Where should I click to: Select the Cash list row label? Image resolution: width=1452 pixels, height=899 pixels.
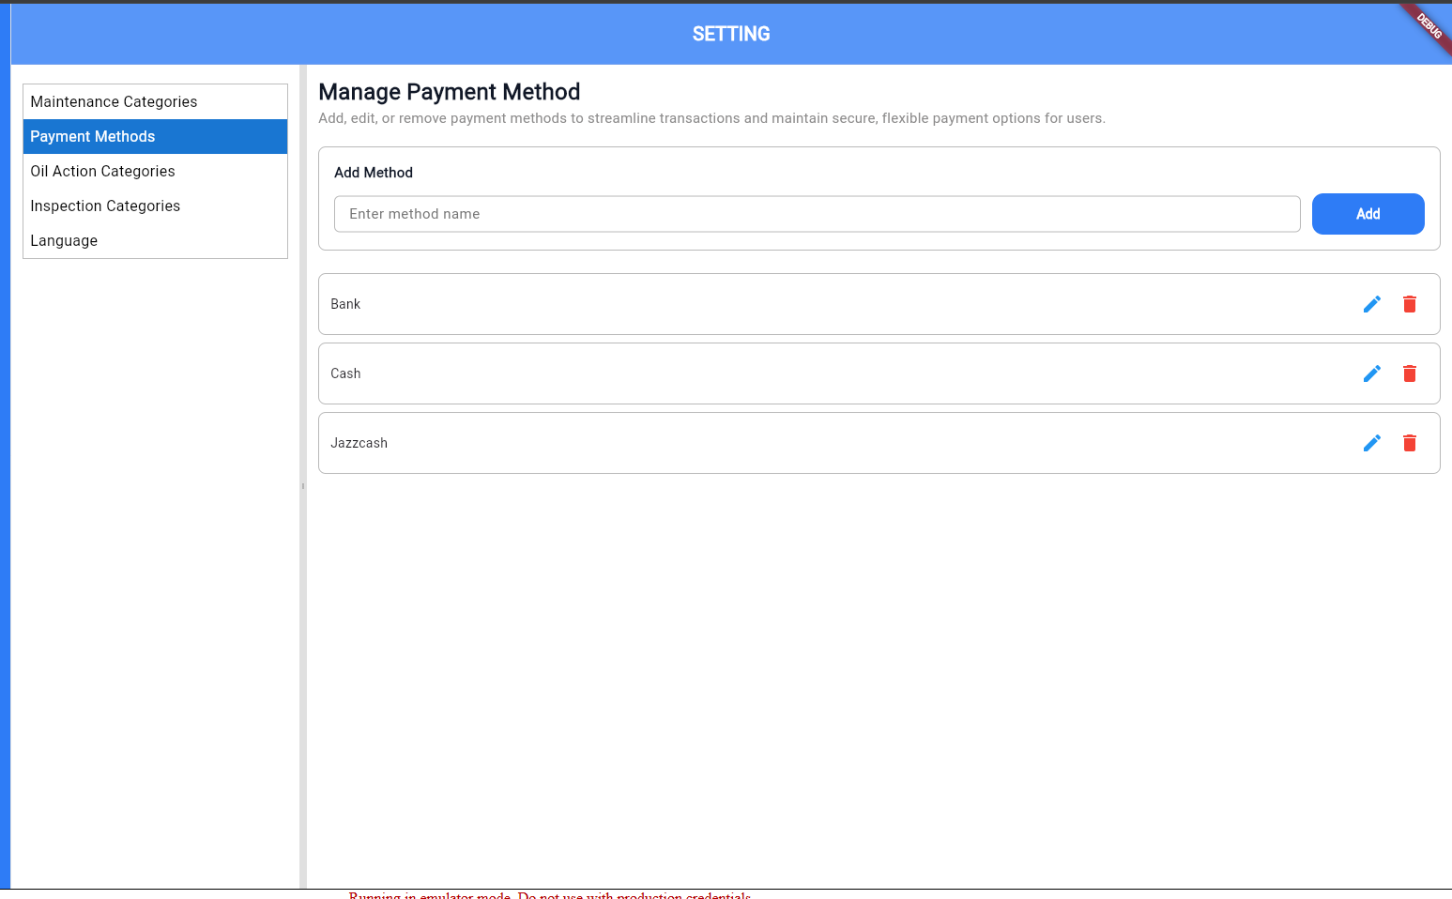coord(345,373)
